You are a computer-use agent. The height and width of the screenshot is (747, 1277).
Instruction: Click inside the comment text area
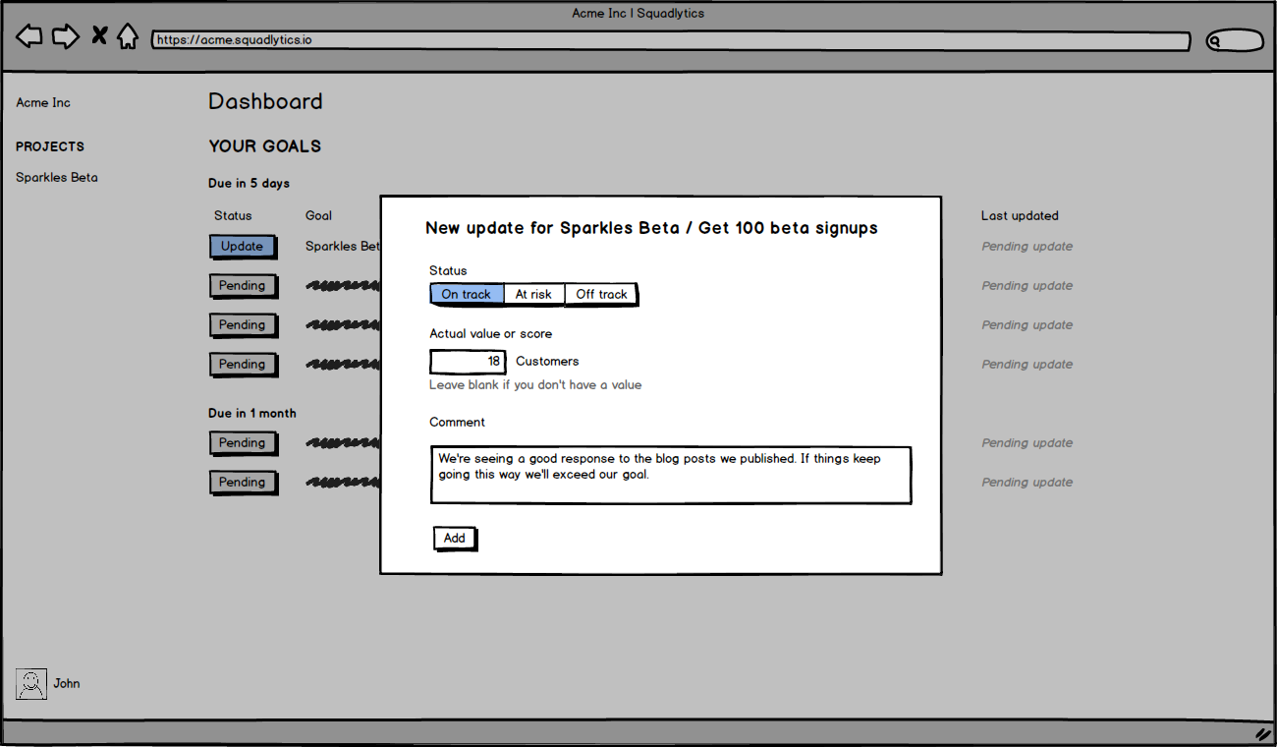pos(671,475)
